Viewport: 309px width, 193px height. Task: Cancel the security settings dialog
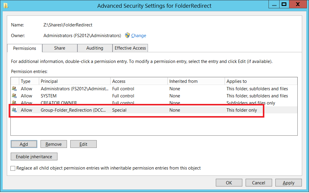click(x=259, y=183)
